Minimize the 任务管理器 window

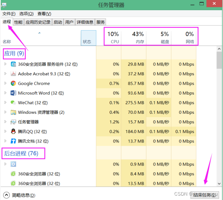click(192, 4)
